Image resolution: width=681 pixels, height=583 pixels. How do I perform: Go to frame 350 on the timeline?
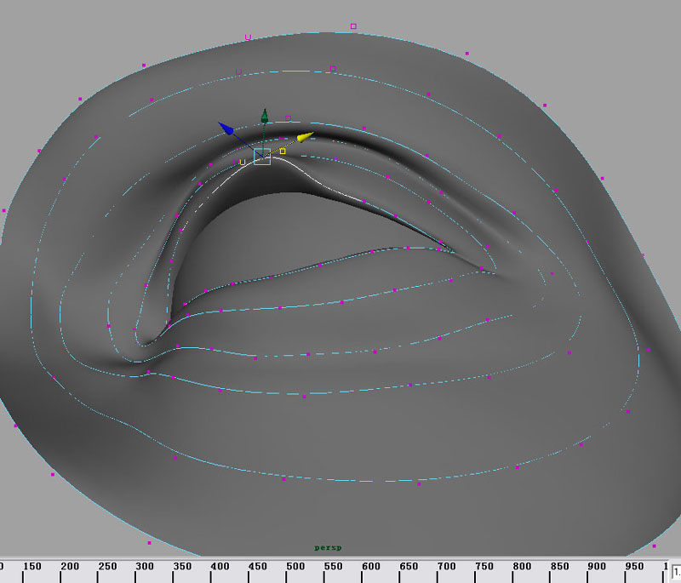click(x=183, y=567)
